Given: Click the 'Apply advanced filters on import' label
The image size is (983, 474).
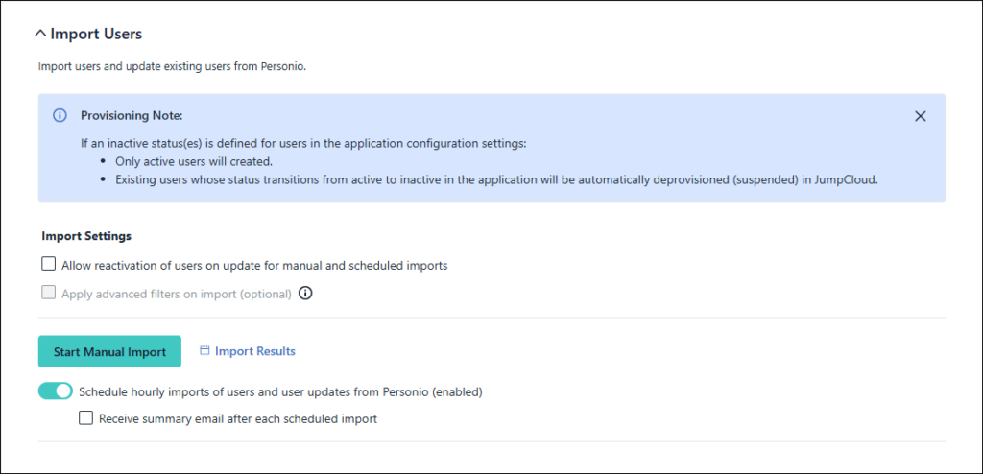Looking at the screenshot, I should [176, 294].
